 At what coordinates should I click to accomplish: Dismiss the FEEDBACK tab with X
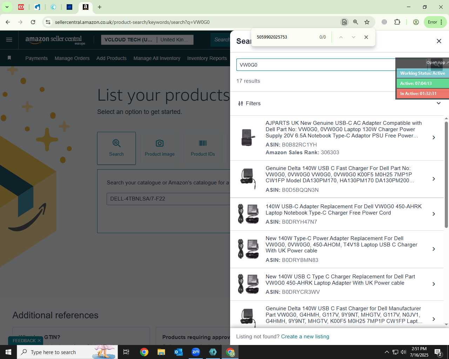(x=39, y=340)
